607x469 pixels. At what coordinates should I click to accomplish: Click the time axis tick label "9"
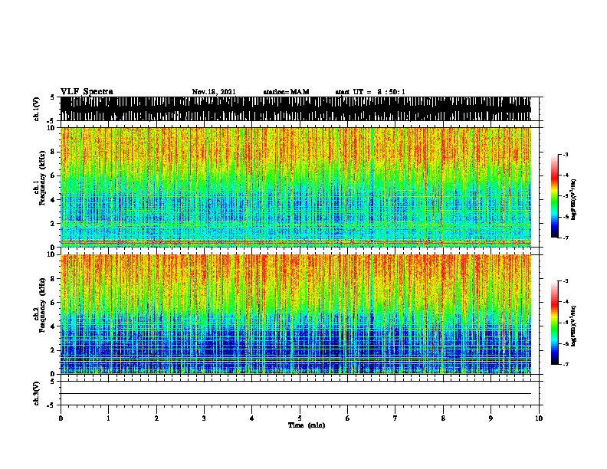tap(491, 418)
